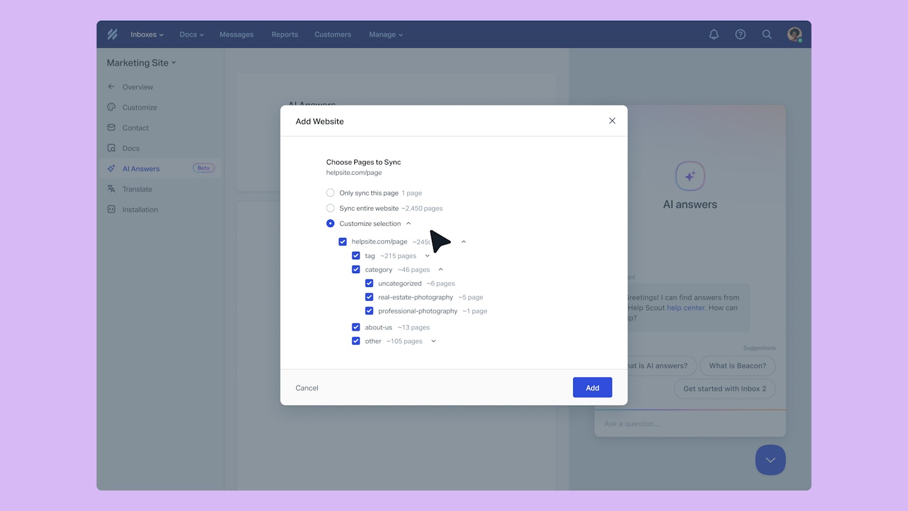Open the help question mark icon

pyautogui.click(x=740, y=35)
